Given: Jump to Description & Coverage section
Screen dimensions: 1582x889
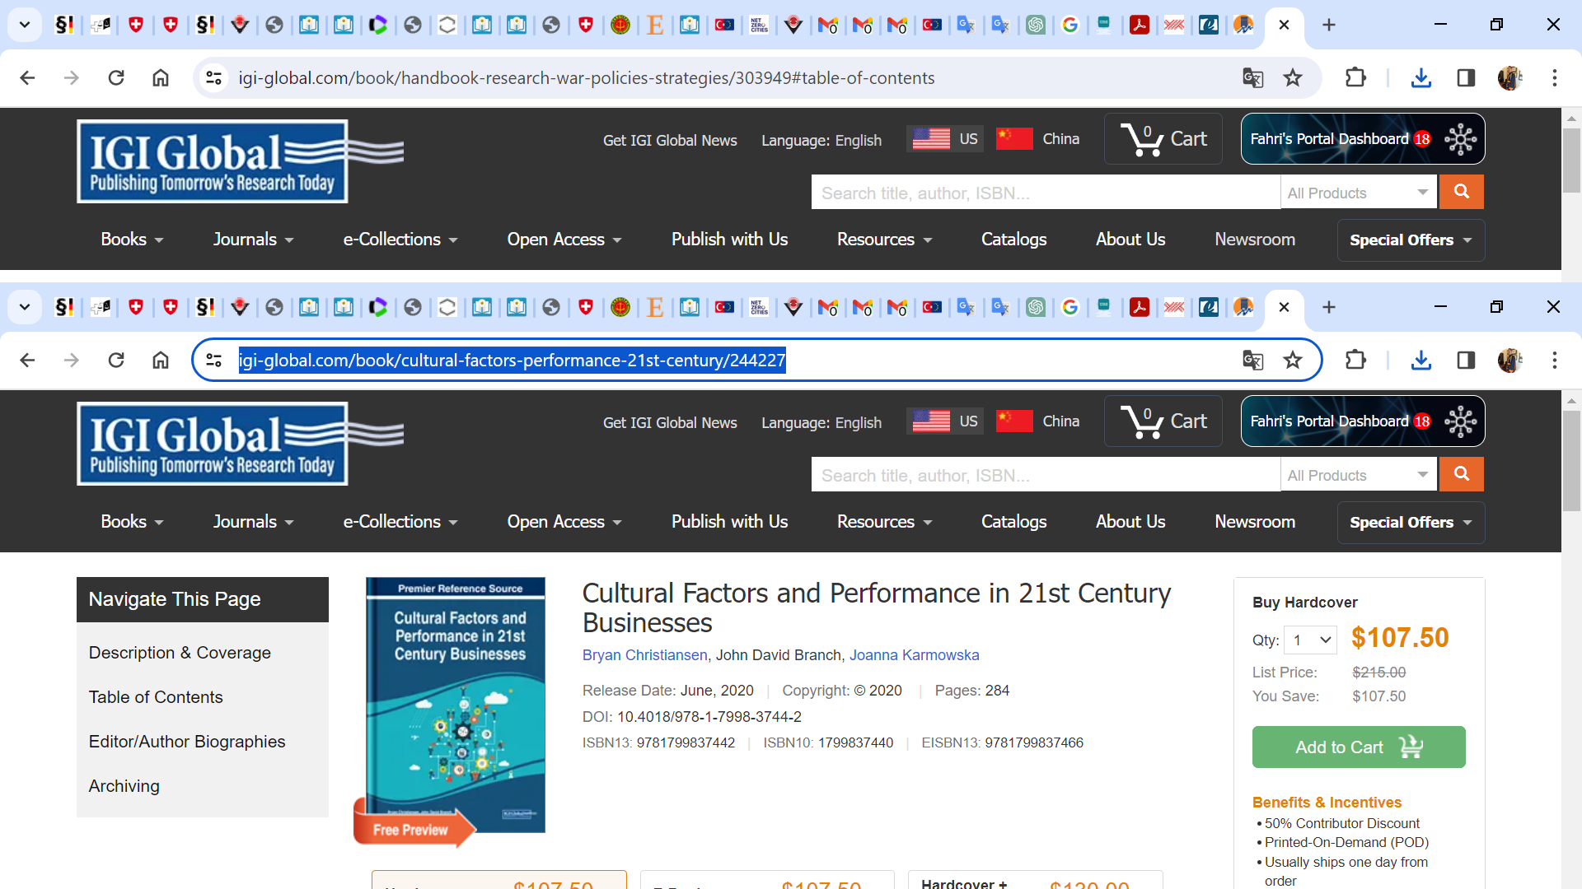Looking at the screenshot, I should [180, 653].
